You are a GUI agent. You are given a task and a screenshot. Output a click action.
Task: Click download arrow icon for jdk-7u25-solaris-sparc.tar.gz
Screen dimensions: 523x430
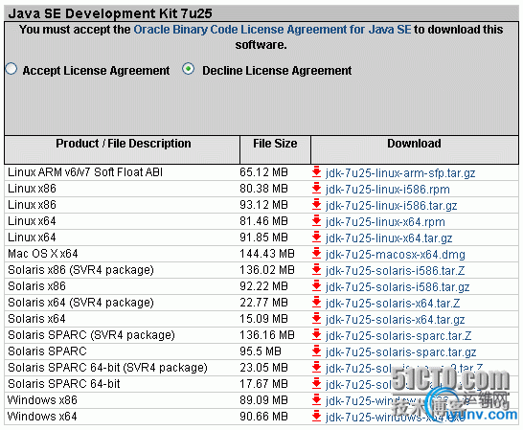316,351
